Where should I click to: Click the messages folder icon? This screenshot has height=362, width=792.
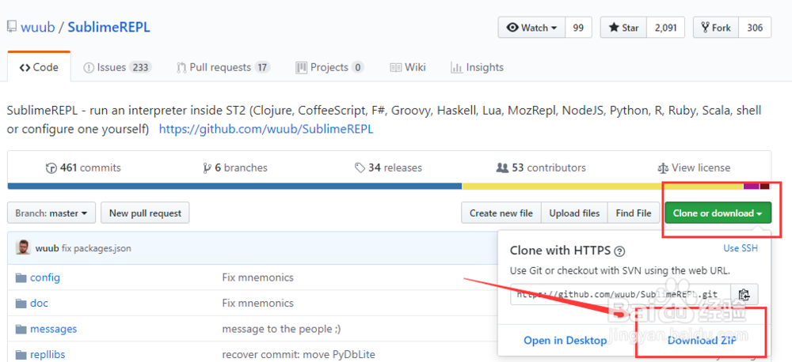coord(21,330)
